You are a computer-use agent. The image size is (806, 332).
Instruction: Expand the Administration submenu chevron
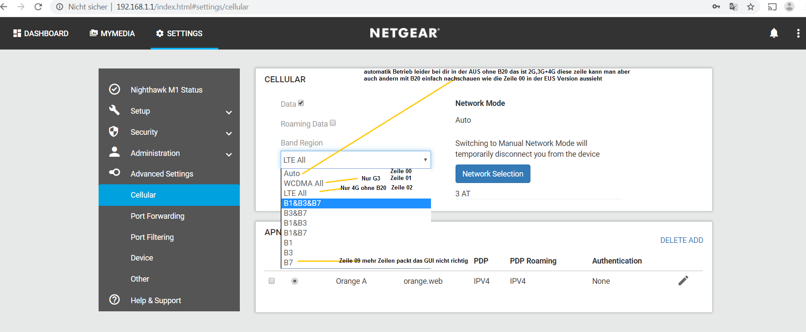[x=229, y=154]
